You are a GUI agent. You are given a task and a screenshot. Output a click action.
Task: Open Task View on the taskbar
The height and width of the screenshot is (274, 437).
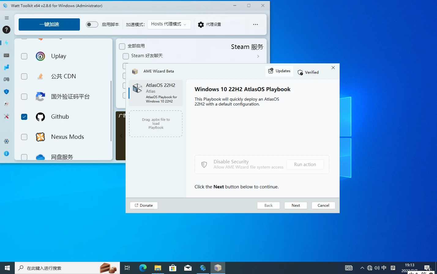point(127,268)
